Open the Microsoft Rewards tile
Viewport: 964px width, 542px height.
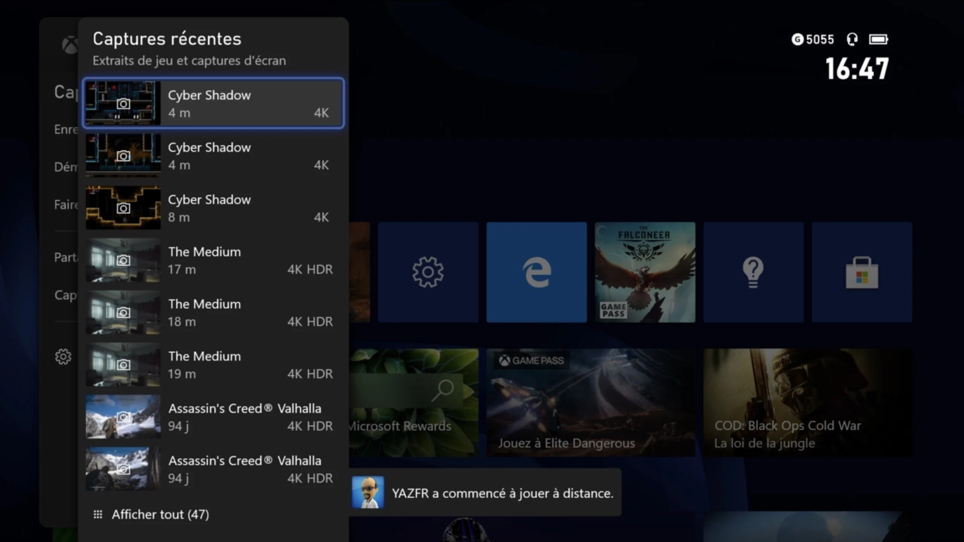pyautogui.click(x=413, y=403)
